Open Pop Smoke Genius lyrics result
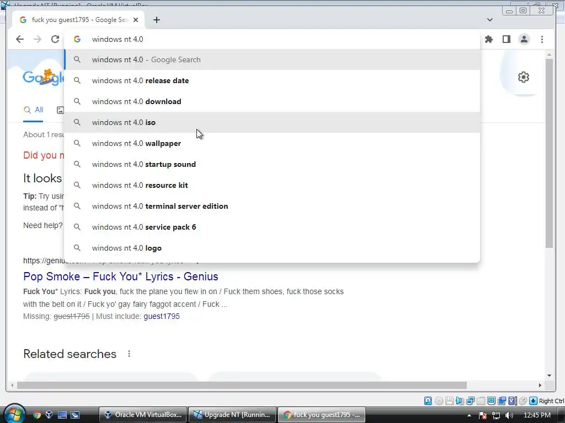 pyautogui.click(x=121, y=276)
